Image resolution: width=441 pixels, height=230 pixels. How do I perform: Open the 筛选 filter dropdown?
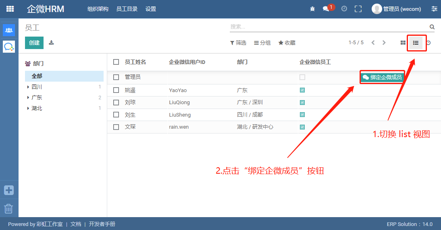(x=238, y=43)
